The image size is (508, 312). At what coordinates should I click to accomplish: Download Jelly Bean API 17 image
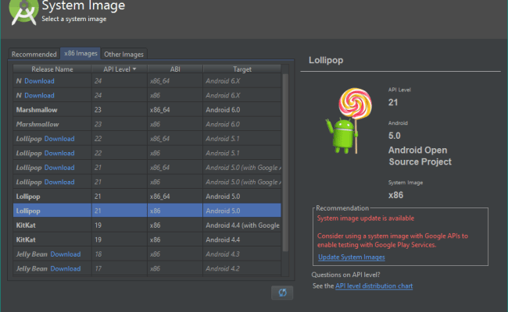pos(66,268)
